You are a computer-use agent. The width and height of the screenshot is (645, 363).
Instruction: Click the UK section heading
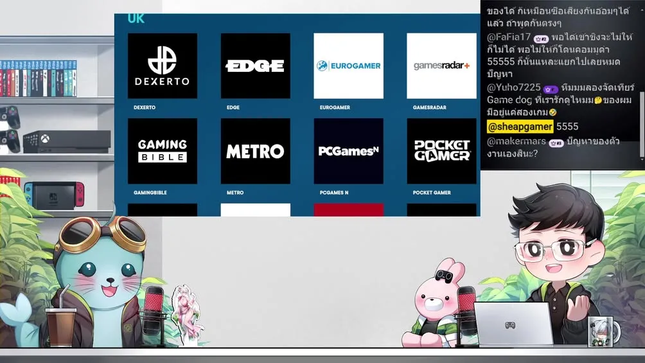click(x=136, y=19)
